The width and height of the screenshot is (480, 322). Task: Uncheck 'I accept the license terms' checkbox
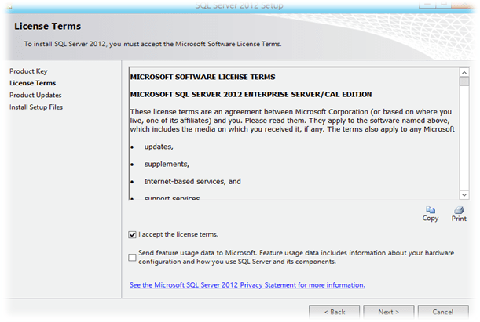pos(132,234)
